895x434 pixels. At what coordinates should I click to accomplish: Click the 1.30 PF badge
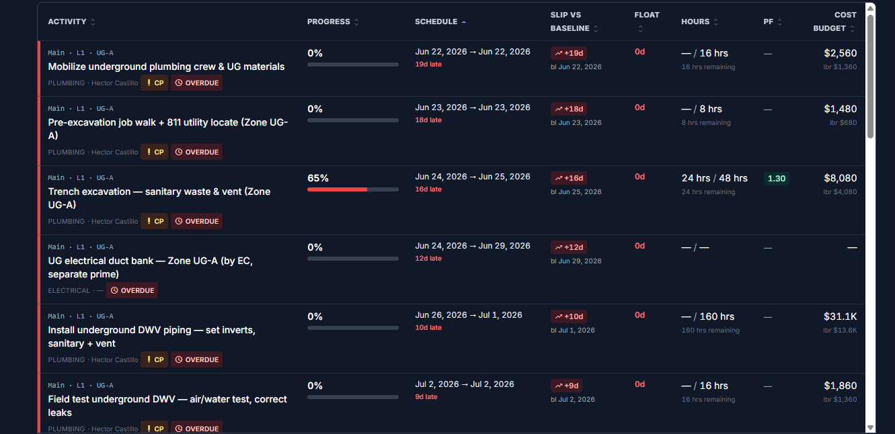pyautogui.click(x=776, y=179)
